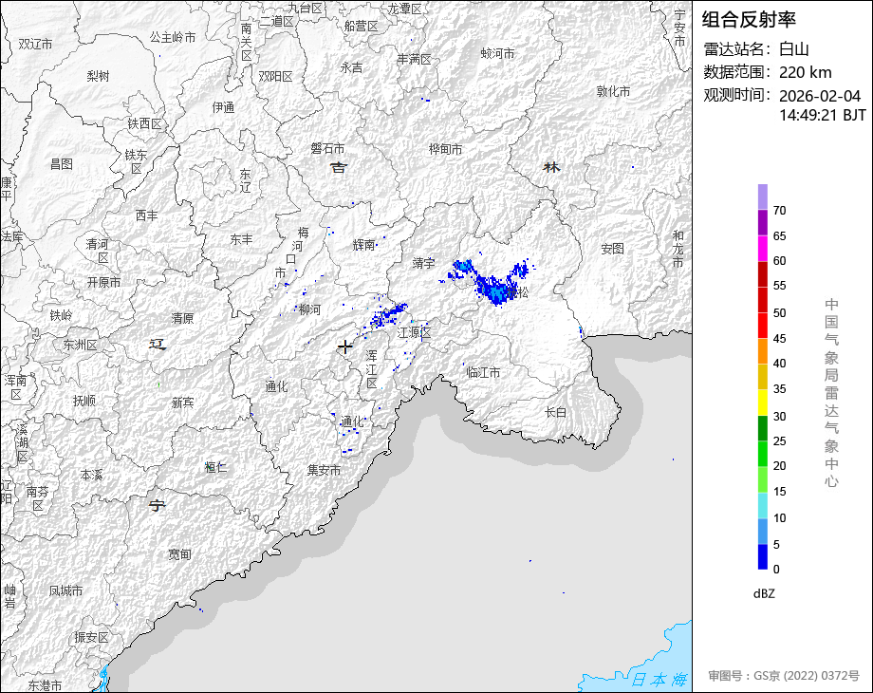The image size is (873, 693).
Task: Click the 东港市 map label
Action: 46,685
